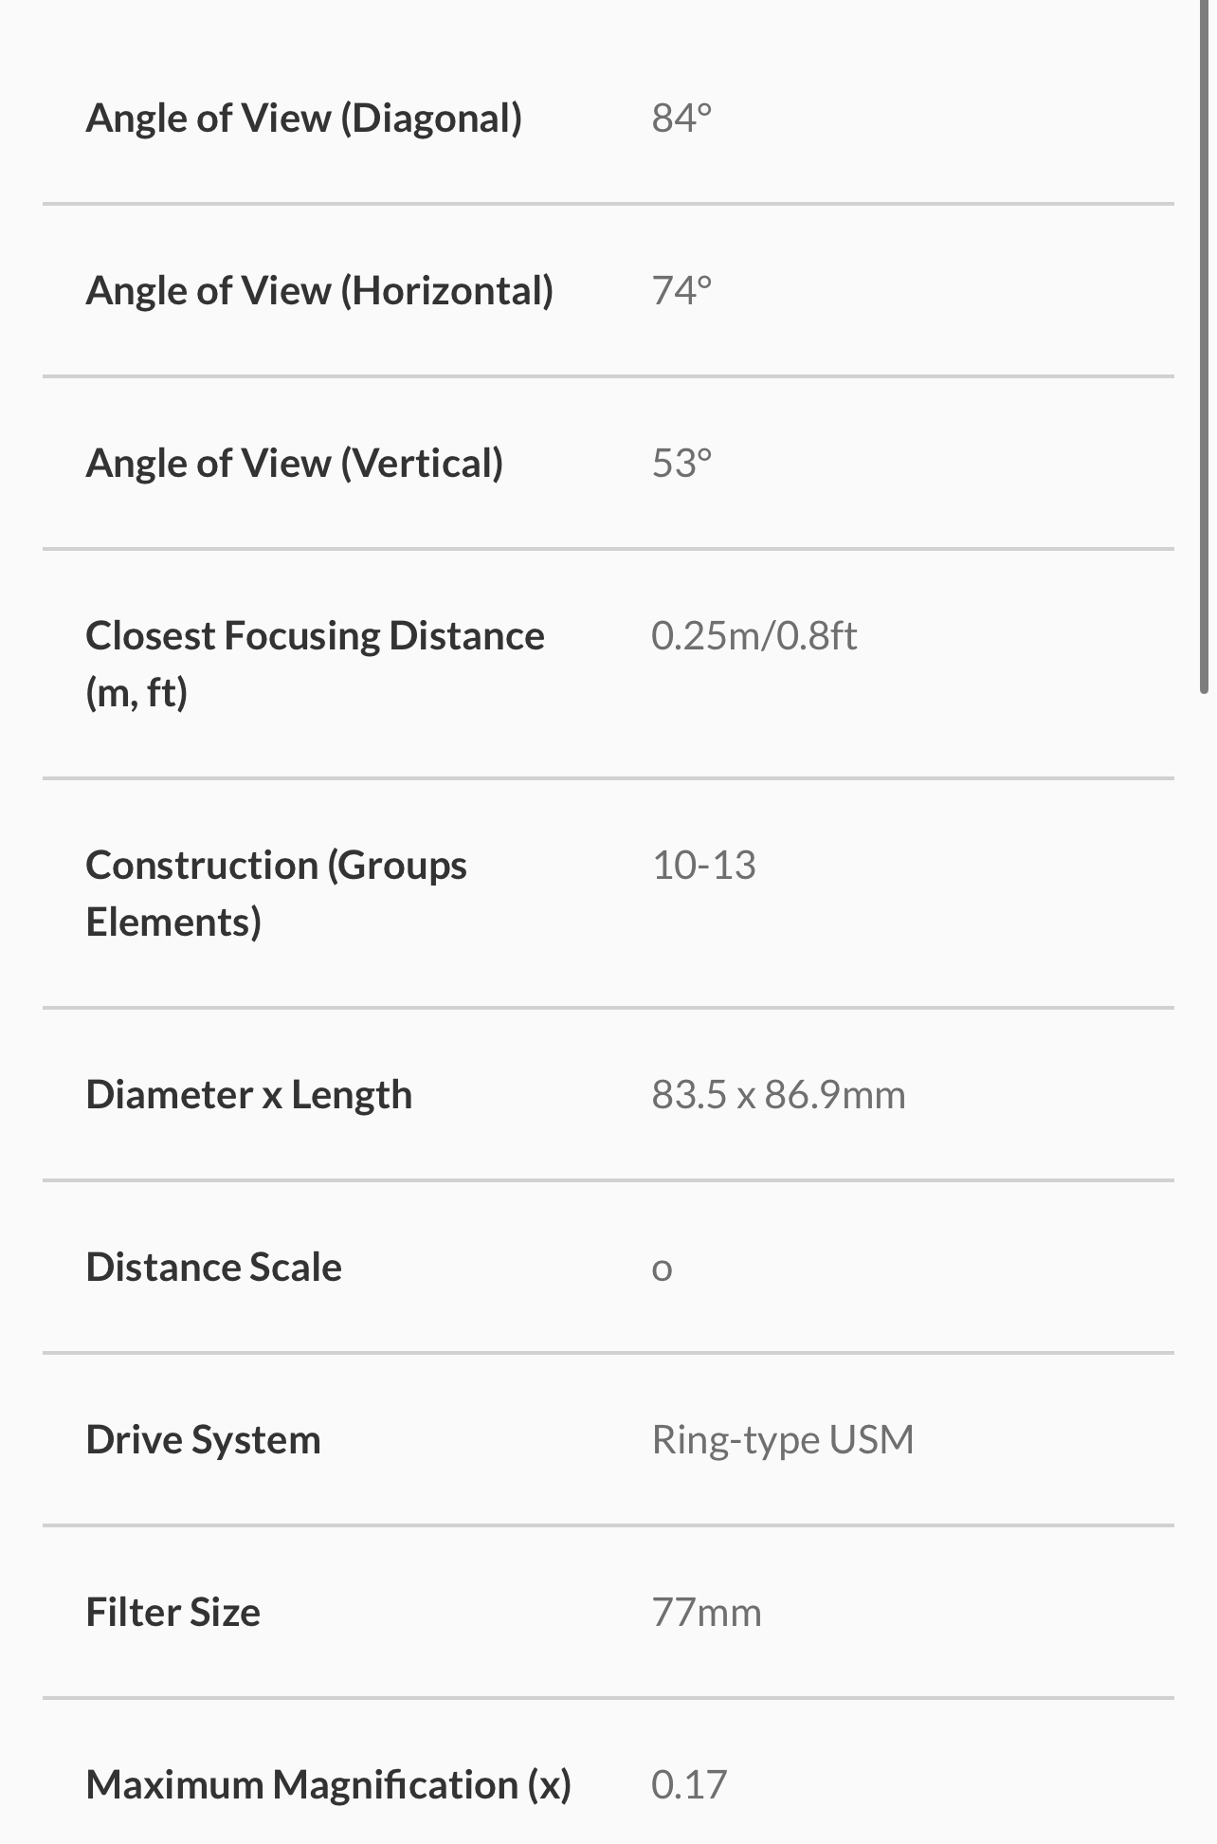This screenshot has height=1844, width=1217.
Task: Select the 0.17 maximum magnification value
Action: [688, 1785]
